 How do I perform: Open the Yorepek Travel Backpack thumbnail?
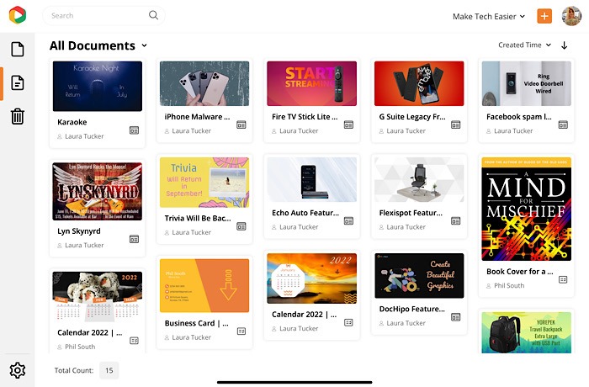(x=526, y=332)
